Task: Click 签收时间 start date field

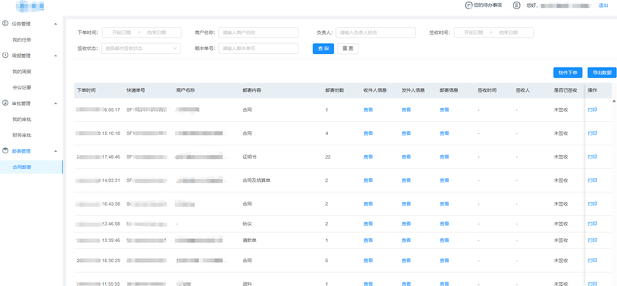Action: click(473, 32)
